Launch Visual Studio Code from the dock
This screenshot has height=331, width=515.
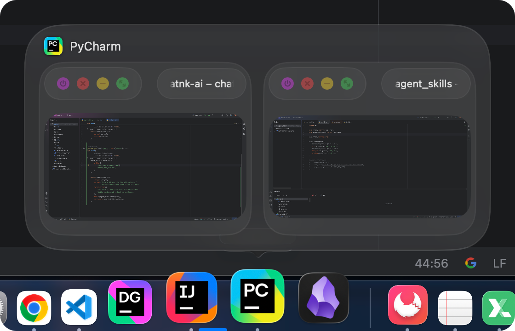pos(79,307)
